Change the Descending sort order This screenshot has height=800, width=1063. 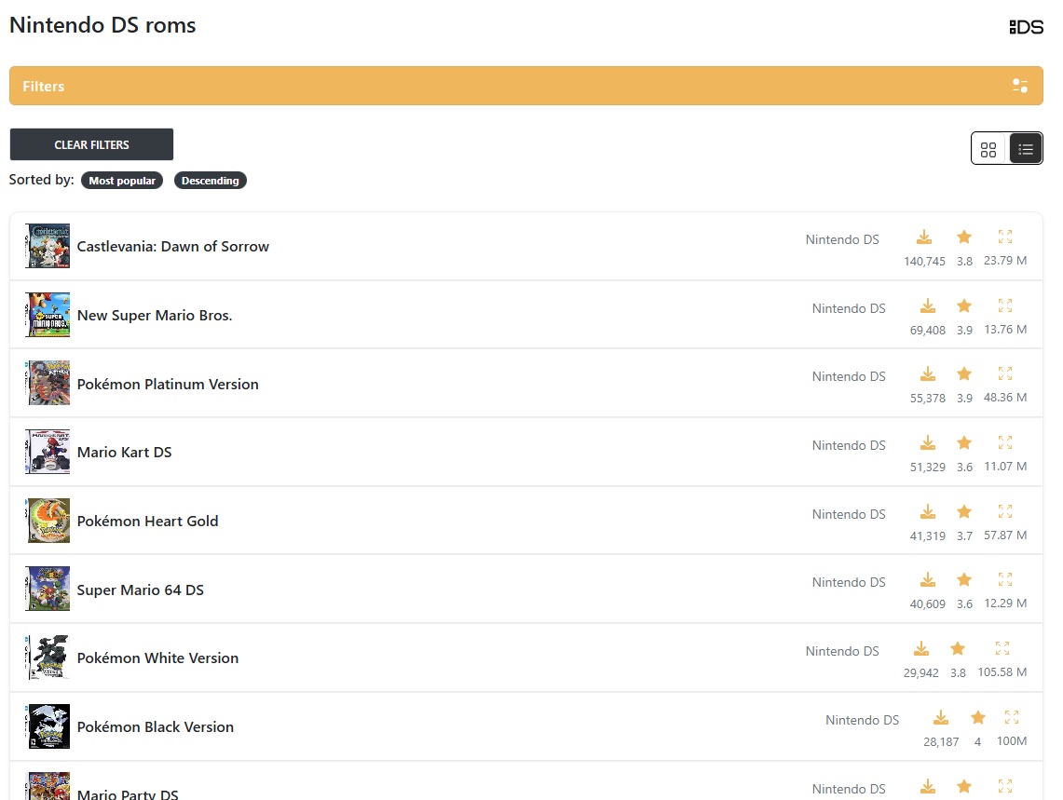[211, 181]
